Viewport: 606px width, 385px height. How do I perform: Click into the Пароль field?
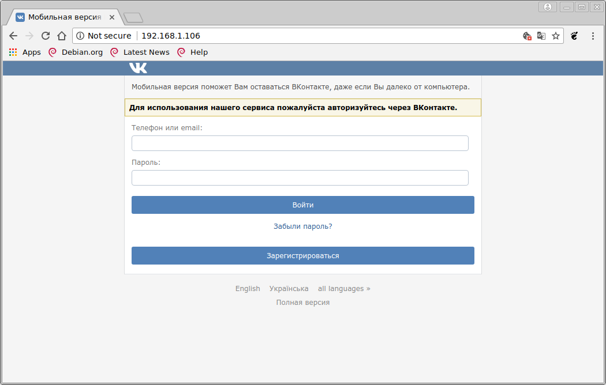pyautogui.click(x=300, y=178)
